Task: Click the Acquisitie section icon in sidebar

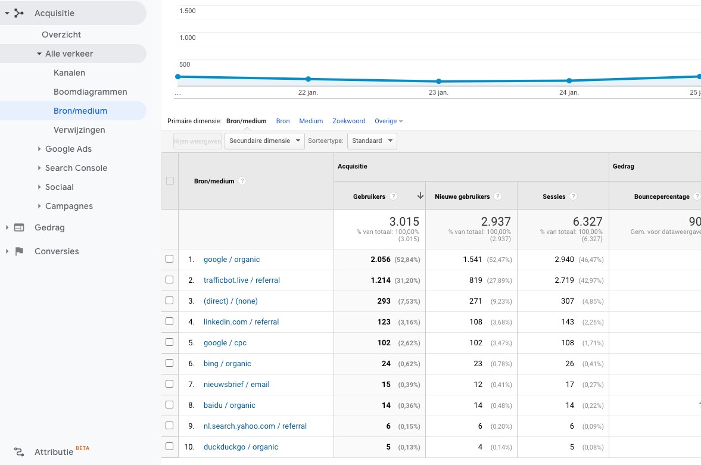Action: pos(18,12)
